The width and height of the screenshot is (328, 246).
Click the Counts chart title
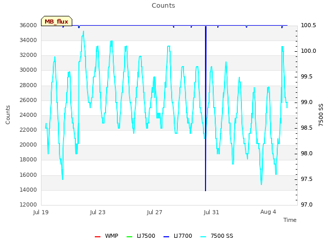click(163, 6)
